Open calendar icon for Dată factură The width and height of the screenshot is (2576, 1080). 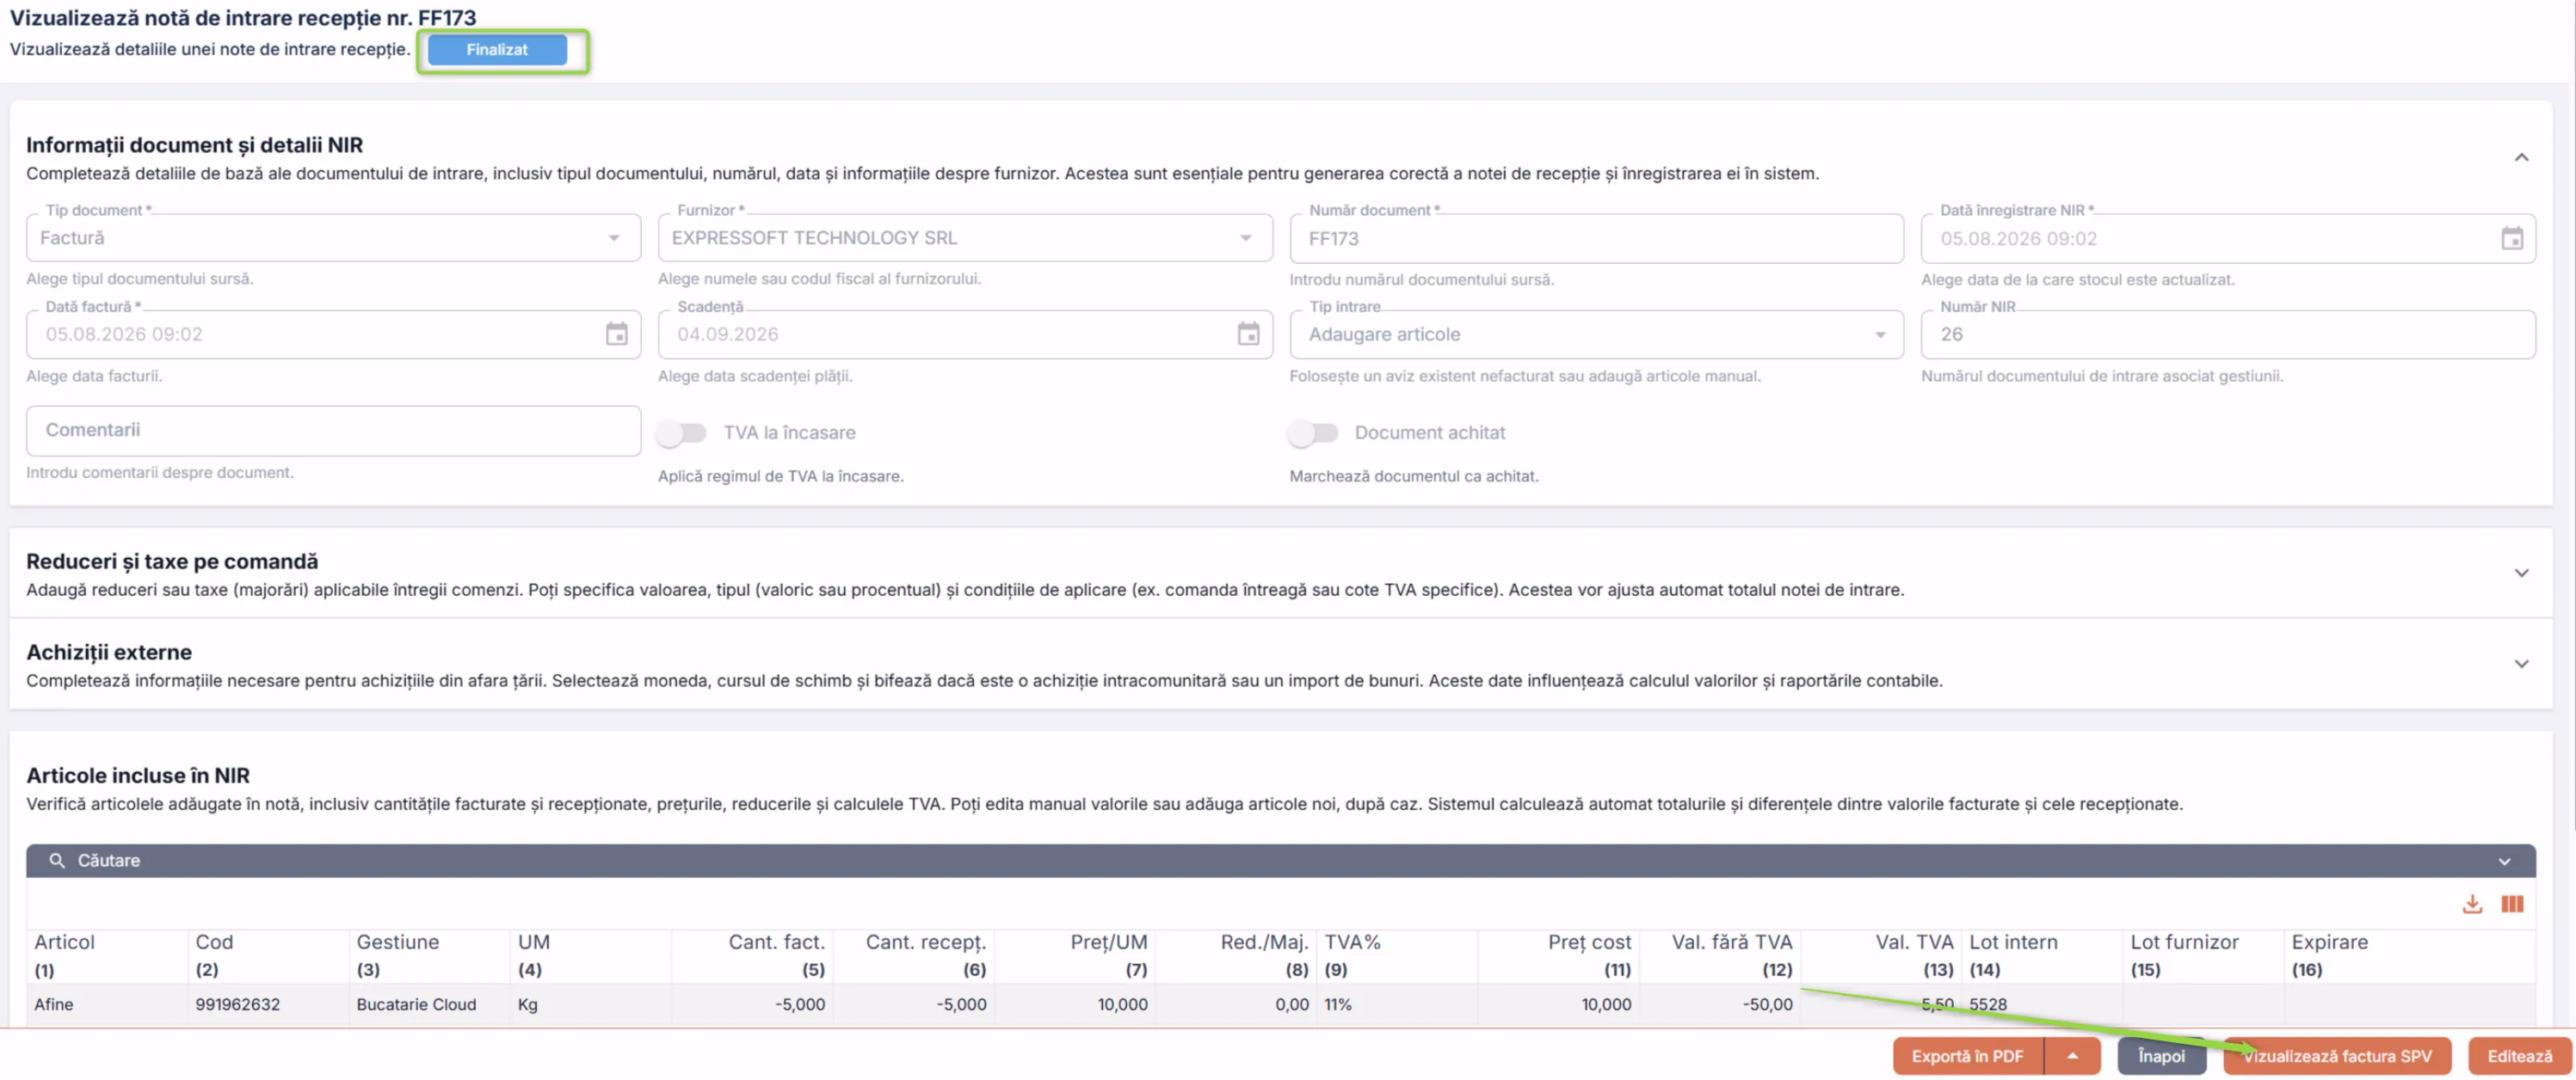[617, 334]
